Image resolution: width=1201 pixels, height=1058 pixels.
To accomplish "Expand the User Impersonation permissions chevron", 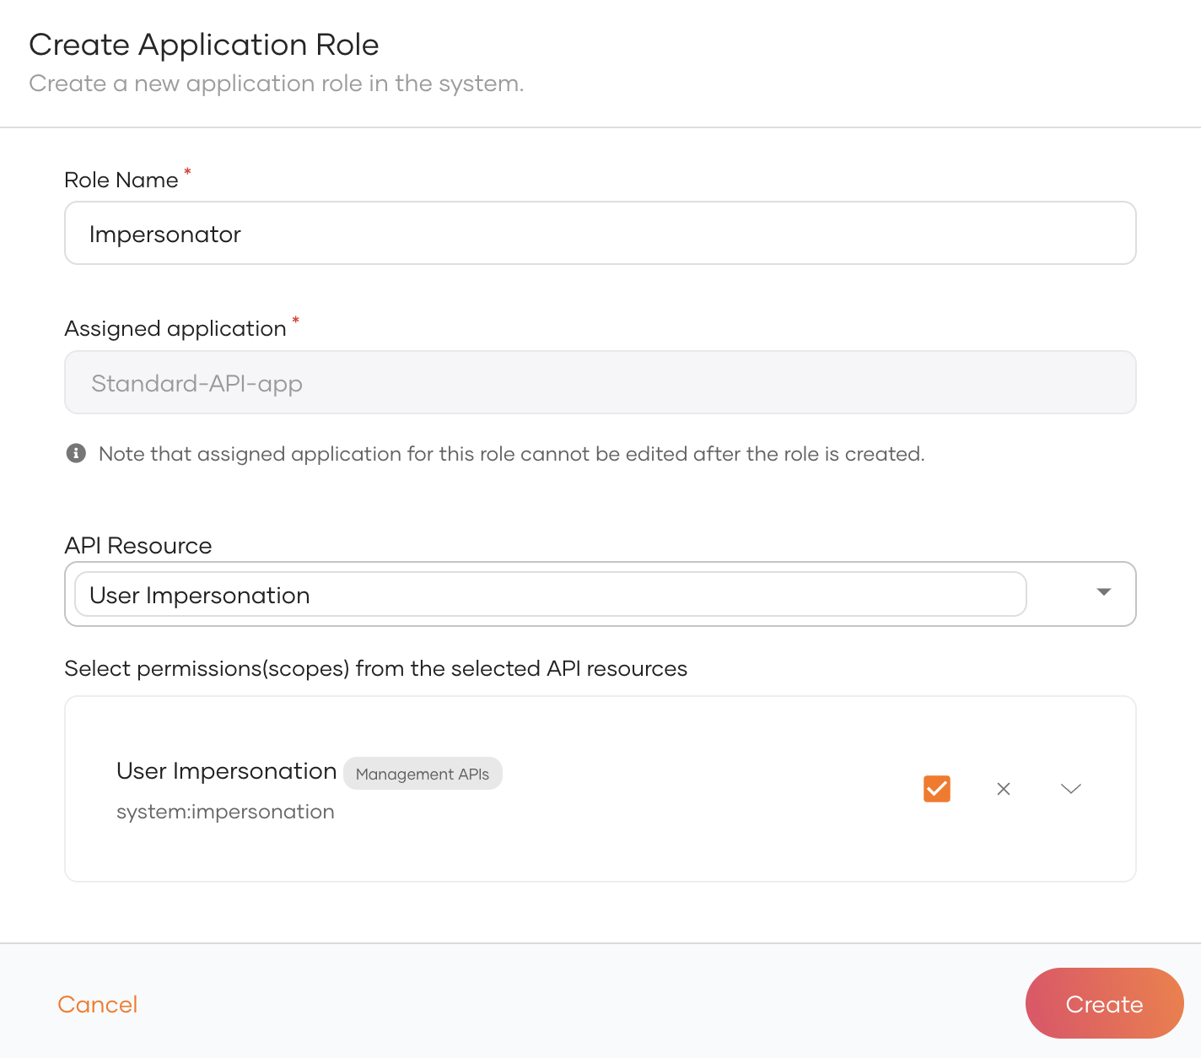I will pyautogui.click(x=1070, y=789).
